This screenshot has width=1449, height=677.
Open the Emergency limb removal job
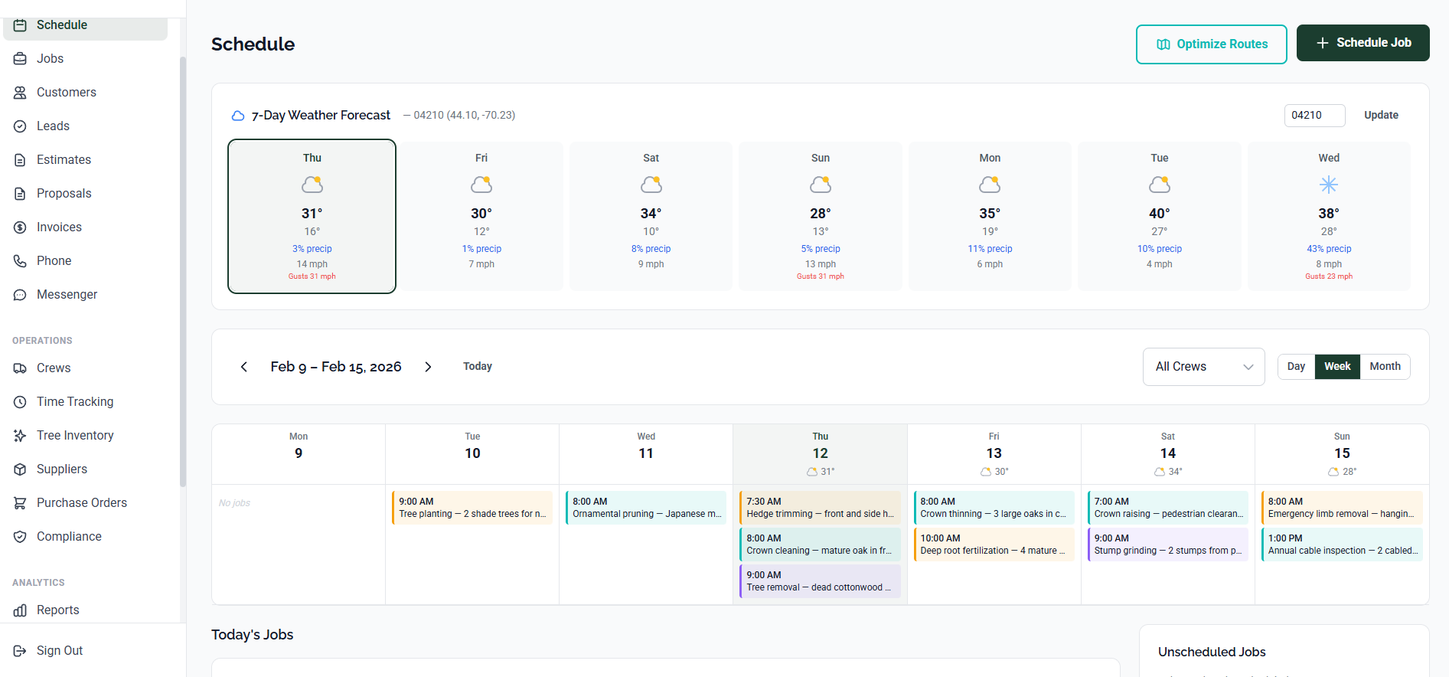click(x=1342, y=508)
